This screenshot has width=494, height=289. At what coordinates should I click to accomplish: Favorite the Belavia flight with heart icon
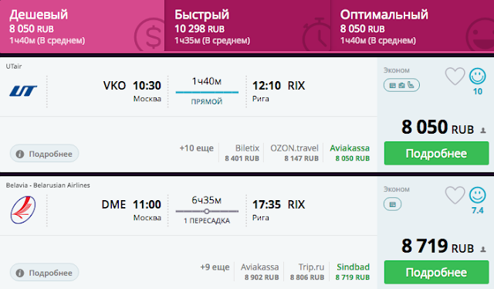455,195
